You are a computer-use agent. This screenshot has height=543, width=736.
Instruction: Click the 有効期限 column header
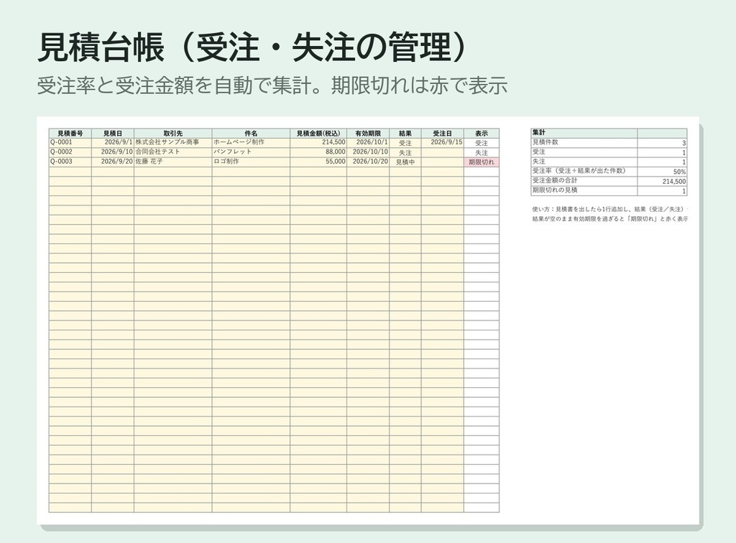[x=368, y=133]
